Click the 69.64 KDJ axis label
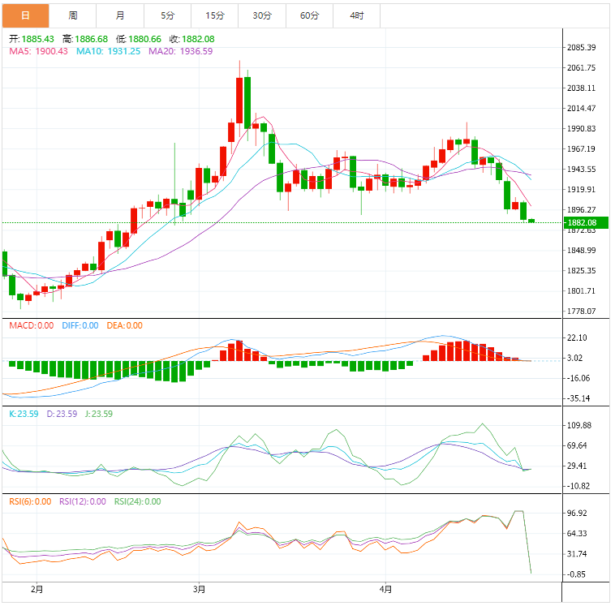 (577, 446)
